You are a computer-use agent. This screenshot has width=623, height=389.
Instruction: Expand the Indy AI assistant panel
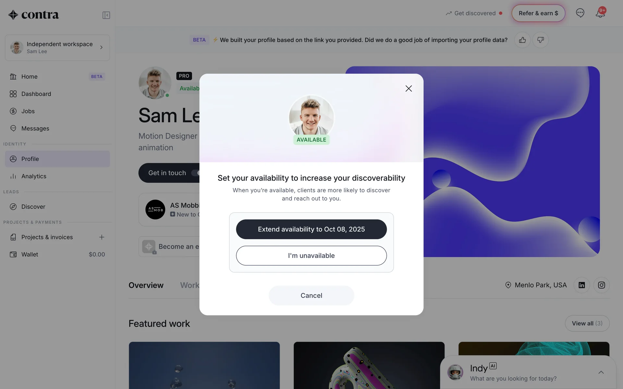click(601, 372)
